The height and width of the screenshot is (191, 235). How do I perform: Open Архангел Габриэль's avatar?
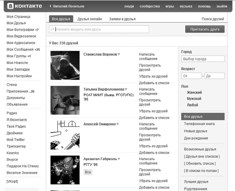65,170
